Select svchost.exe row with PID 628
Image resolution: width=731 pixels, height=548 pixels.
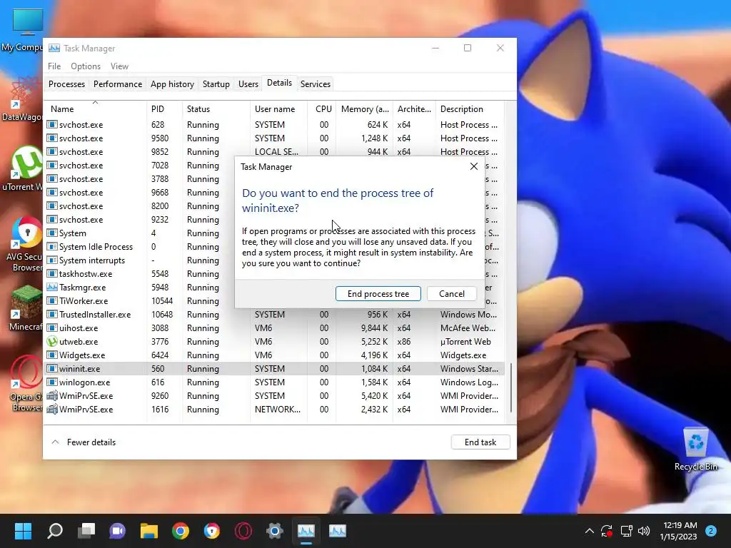point(275,124)
